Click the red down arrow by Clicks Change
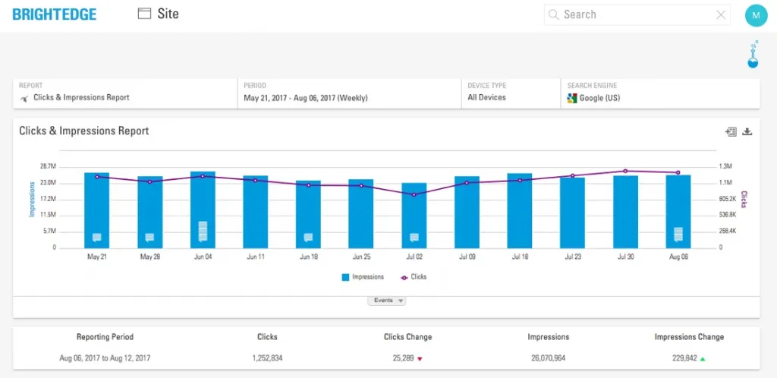Screen dimensions: 777x378 [x=420, y=359]
